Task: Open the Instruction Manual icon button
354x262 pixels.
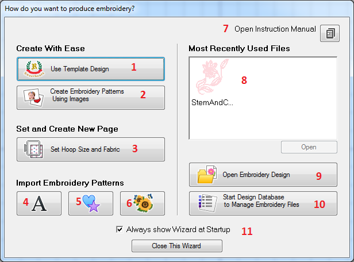Action: coord(330,33)
